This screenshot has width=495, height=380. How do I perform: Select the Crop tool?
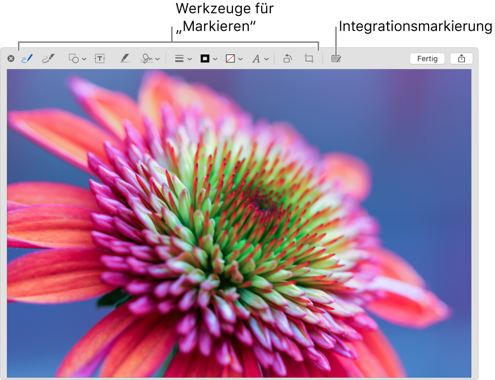tap(309, 59)
